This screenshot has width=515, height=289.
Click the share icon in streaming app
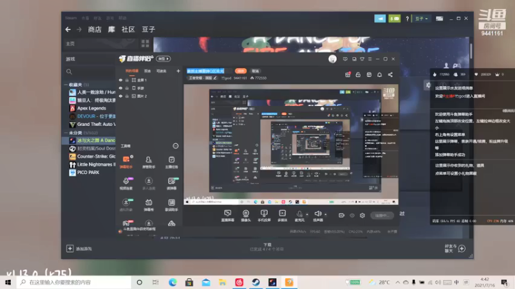coord(390,74)
